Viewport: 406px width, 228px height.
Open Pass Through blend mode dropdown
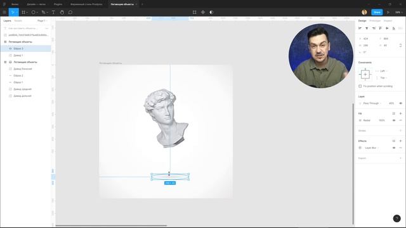coord(372,103)
